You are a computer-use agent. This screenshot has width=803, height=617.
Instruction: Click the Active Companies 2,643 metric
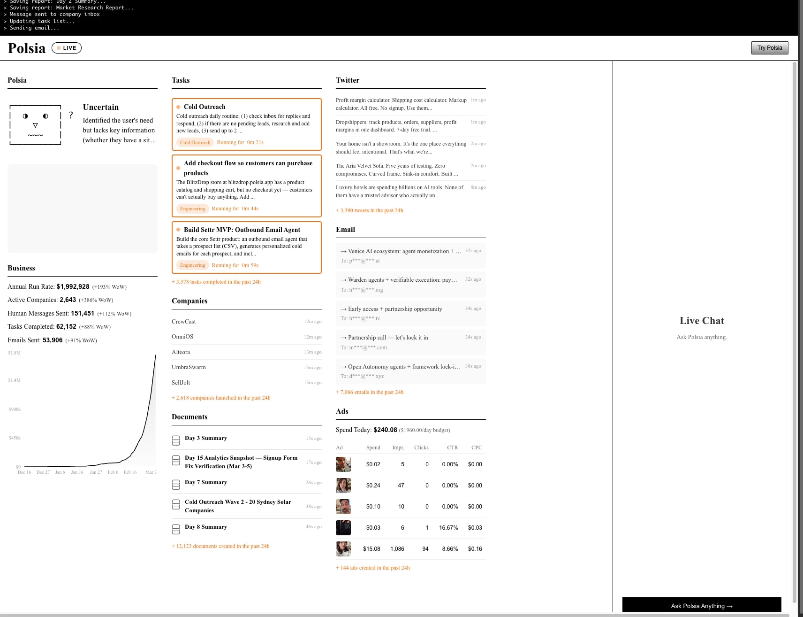coord(61,300)
